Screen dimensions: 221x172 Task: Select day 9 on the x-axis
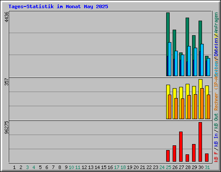[x=66, y=167]
